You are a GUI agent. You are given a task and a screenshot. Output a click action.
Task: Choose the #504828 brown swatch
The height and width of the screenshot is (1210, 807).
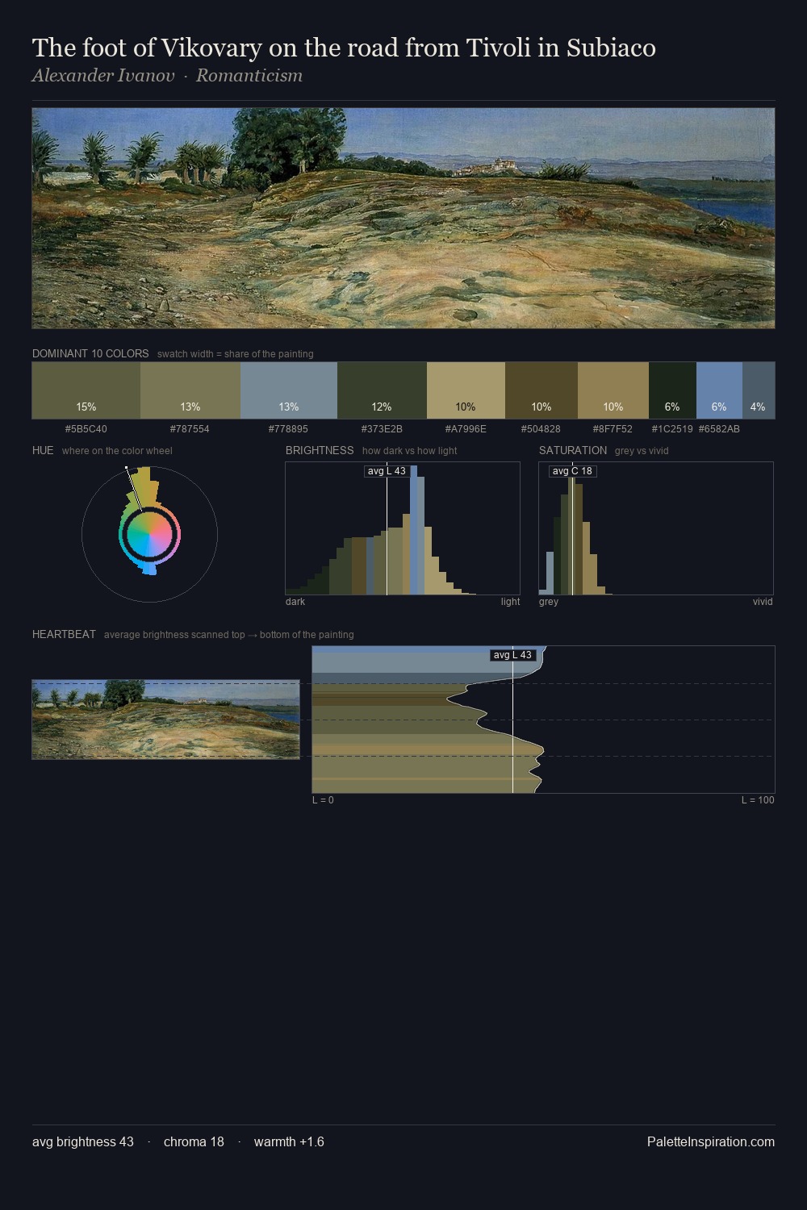(x=541, y=390)
